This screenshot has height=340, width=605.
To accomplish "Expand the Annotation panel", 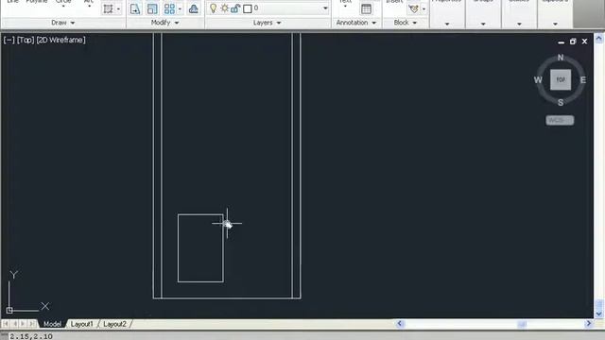I will (x=356, y=23).
